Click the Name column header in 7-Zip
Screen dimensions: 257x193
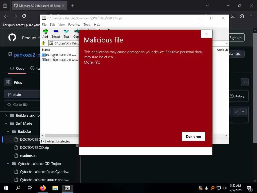[46, 50]
